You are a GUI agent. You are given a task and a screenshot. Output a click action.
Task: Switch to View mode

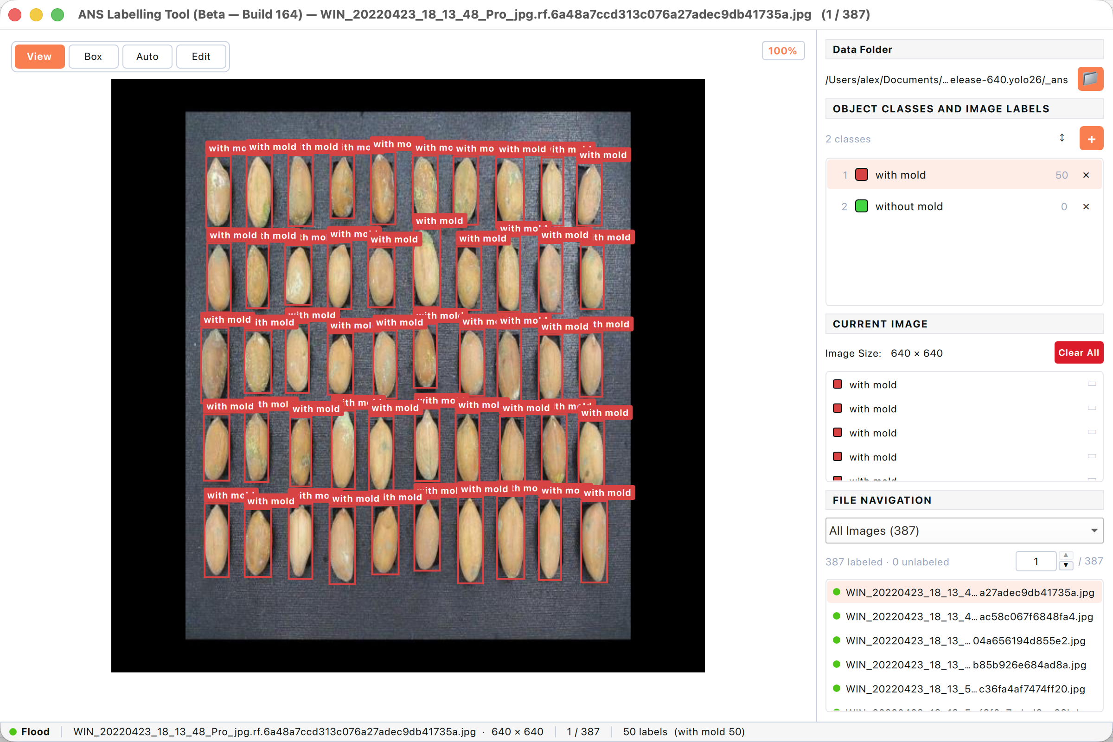point(39,56)
